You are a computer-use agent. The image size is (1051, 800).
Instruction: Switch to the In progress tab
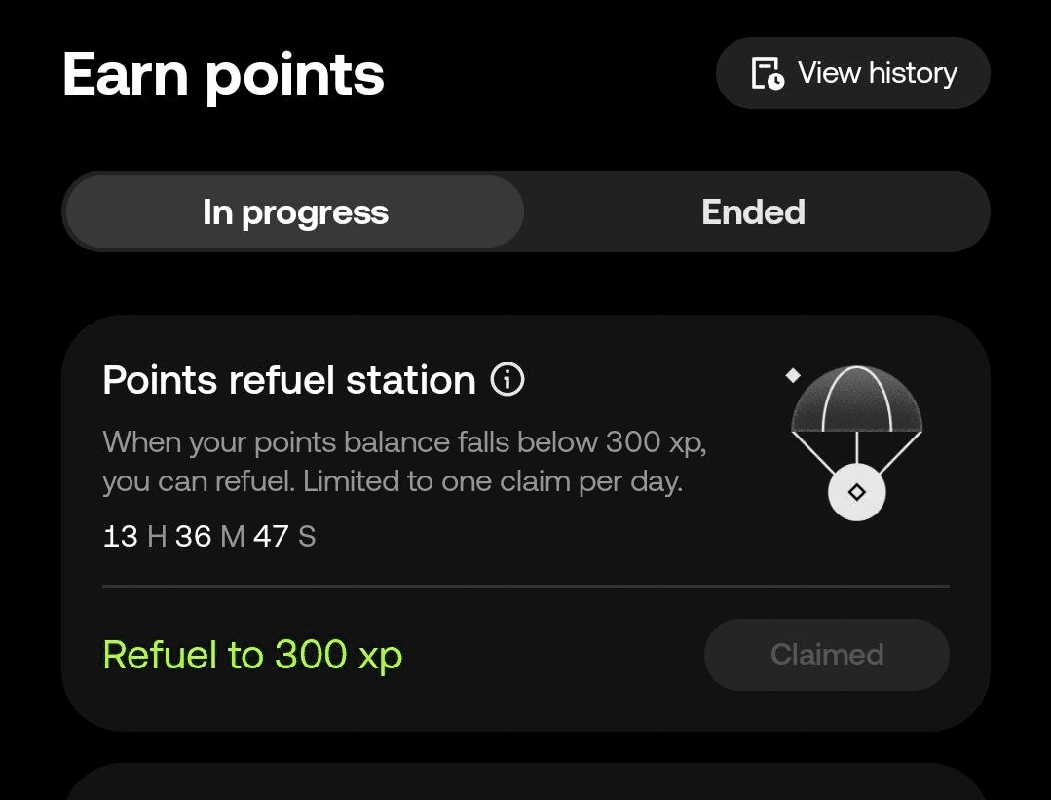[295, 211]
